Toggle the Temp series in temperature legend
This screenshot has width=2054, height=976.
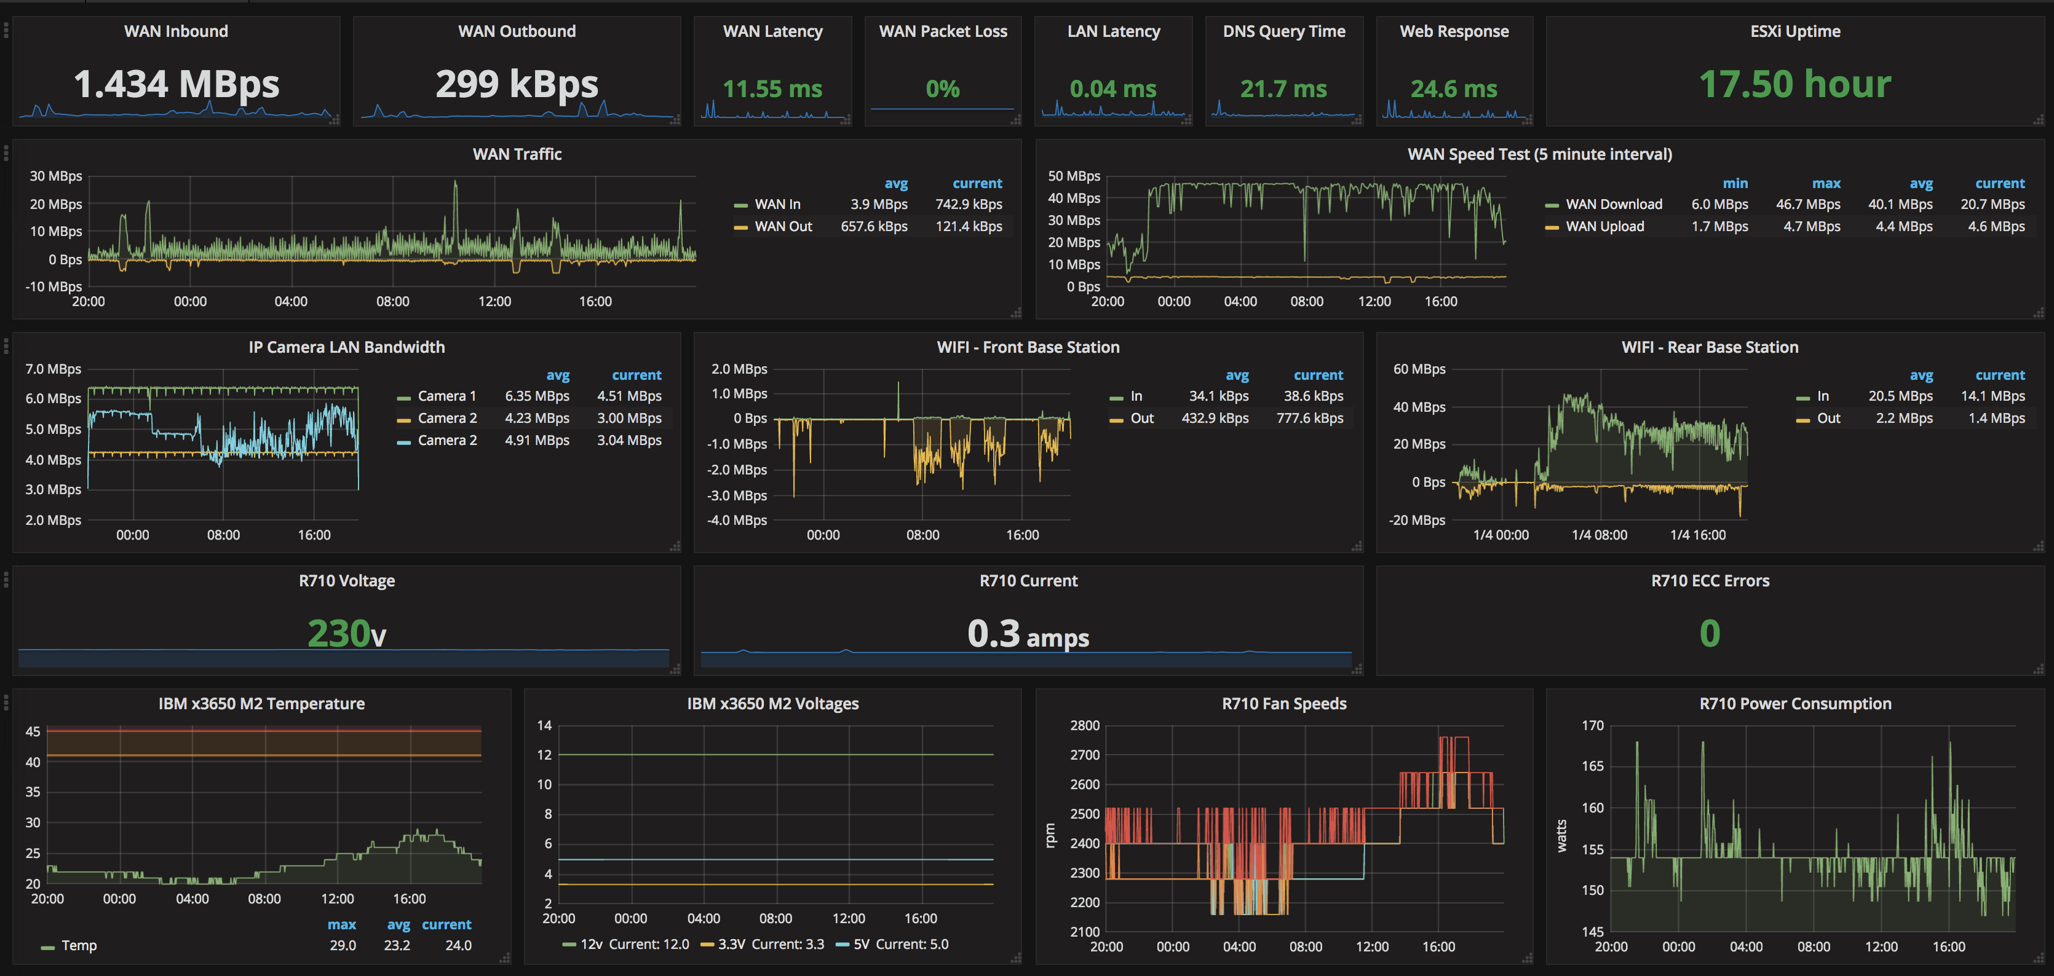79,946
